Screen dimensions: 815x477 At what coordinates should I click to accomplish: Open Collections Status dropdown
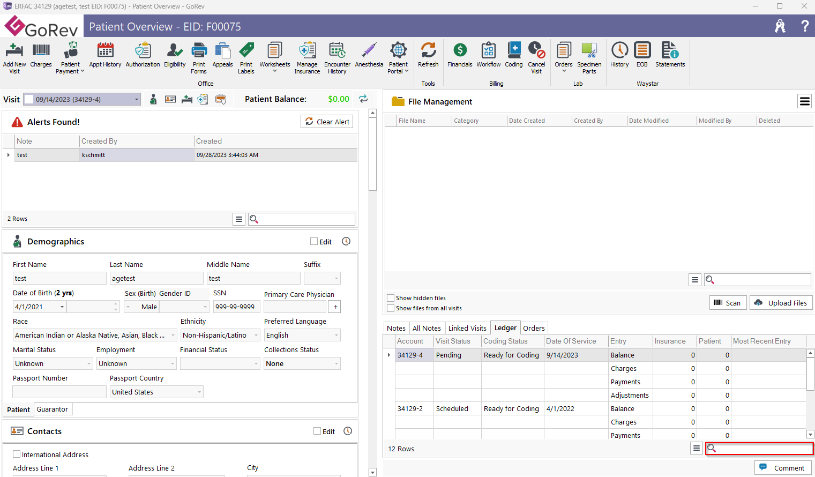[x=337, y=363]
